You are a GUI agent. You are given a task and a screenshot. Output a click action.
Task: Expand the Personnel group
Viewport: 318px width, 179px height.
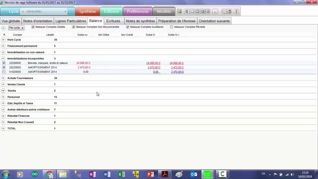pos(3,97)
